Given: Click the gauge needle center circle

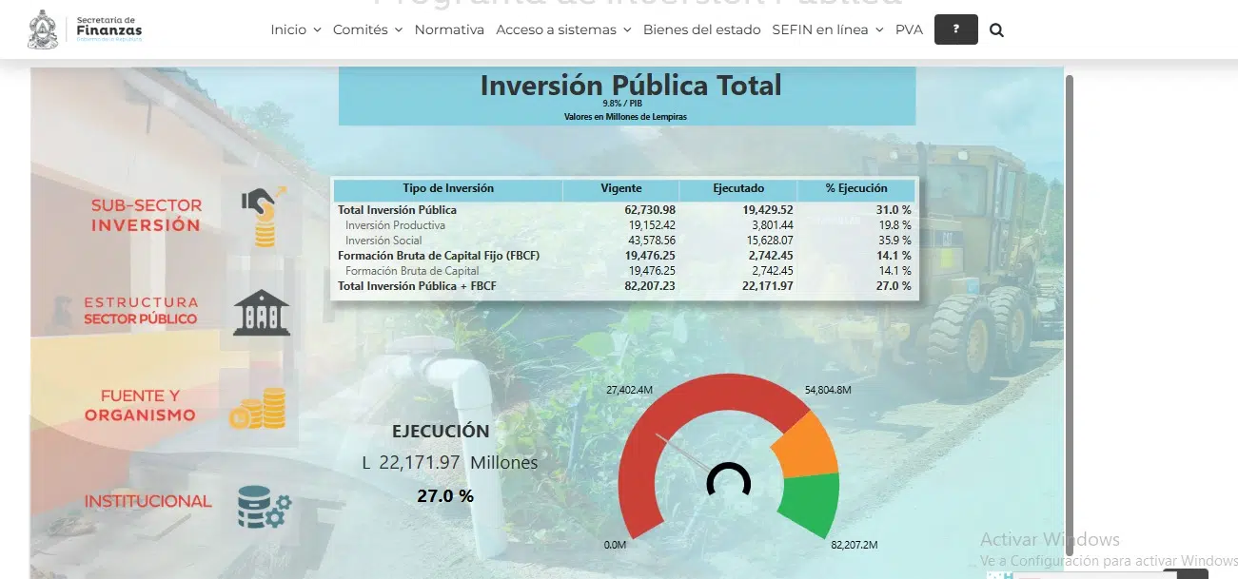Looking at the screenshot, I should pos(729,483).
